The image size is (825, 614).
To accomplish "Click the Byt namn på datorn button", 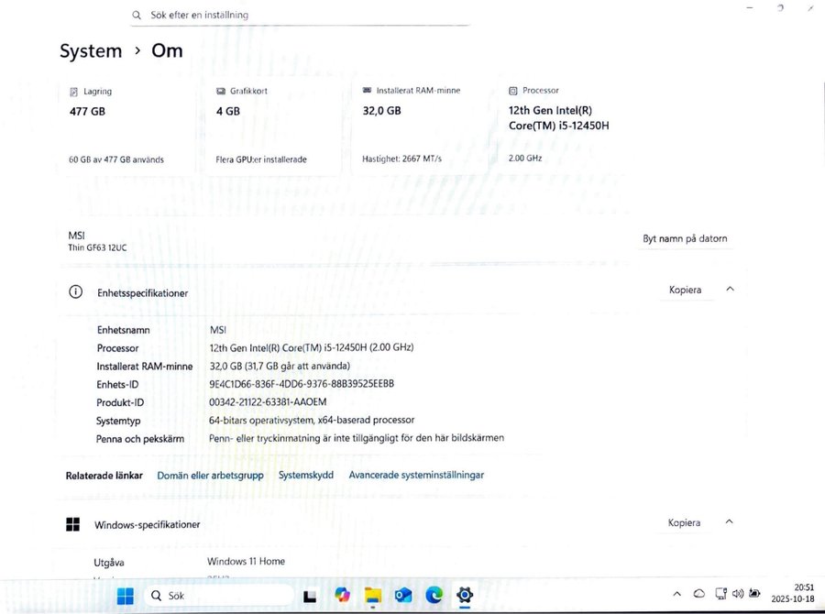I will [685, 239].
